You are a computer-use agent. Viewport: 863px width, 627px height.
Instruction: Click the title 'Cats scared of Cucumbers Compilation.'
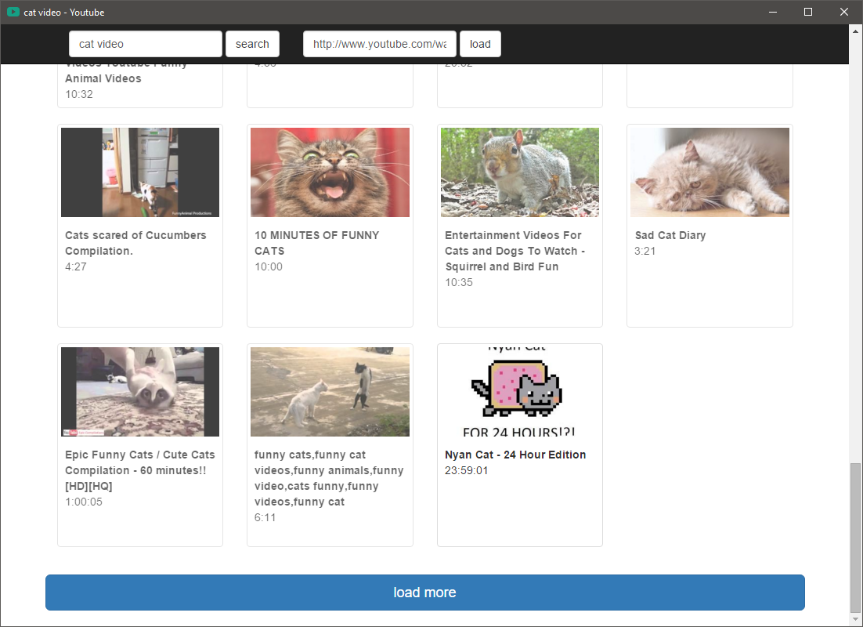click(135, 243)
